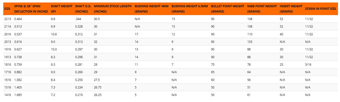
Task: Select the BULLET POINT WEIGHT header
Action: 228,9
